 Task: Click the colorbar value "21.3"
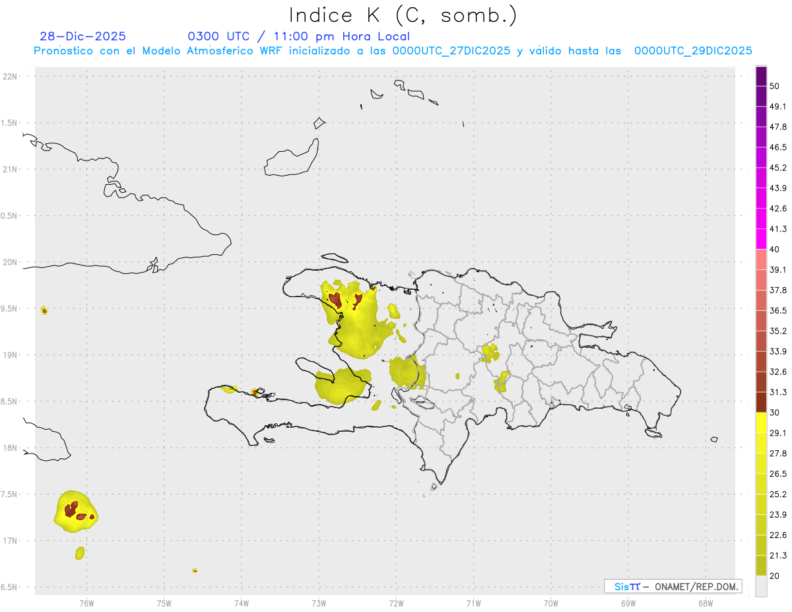(778, 556)
